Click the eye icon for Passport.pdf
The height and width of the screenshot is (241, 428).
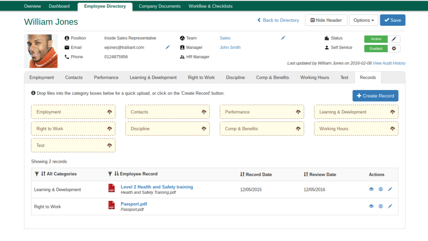tap(371, 206)
